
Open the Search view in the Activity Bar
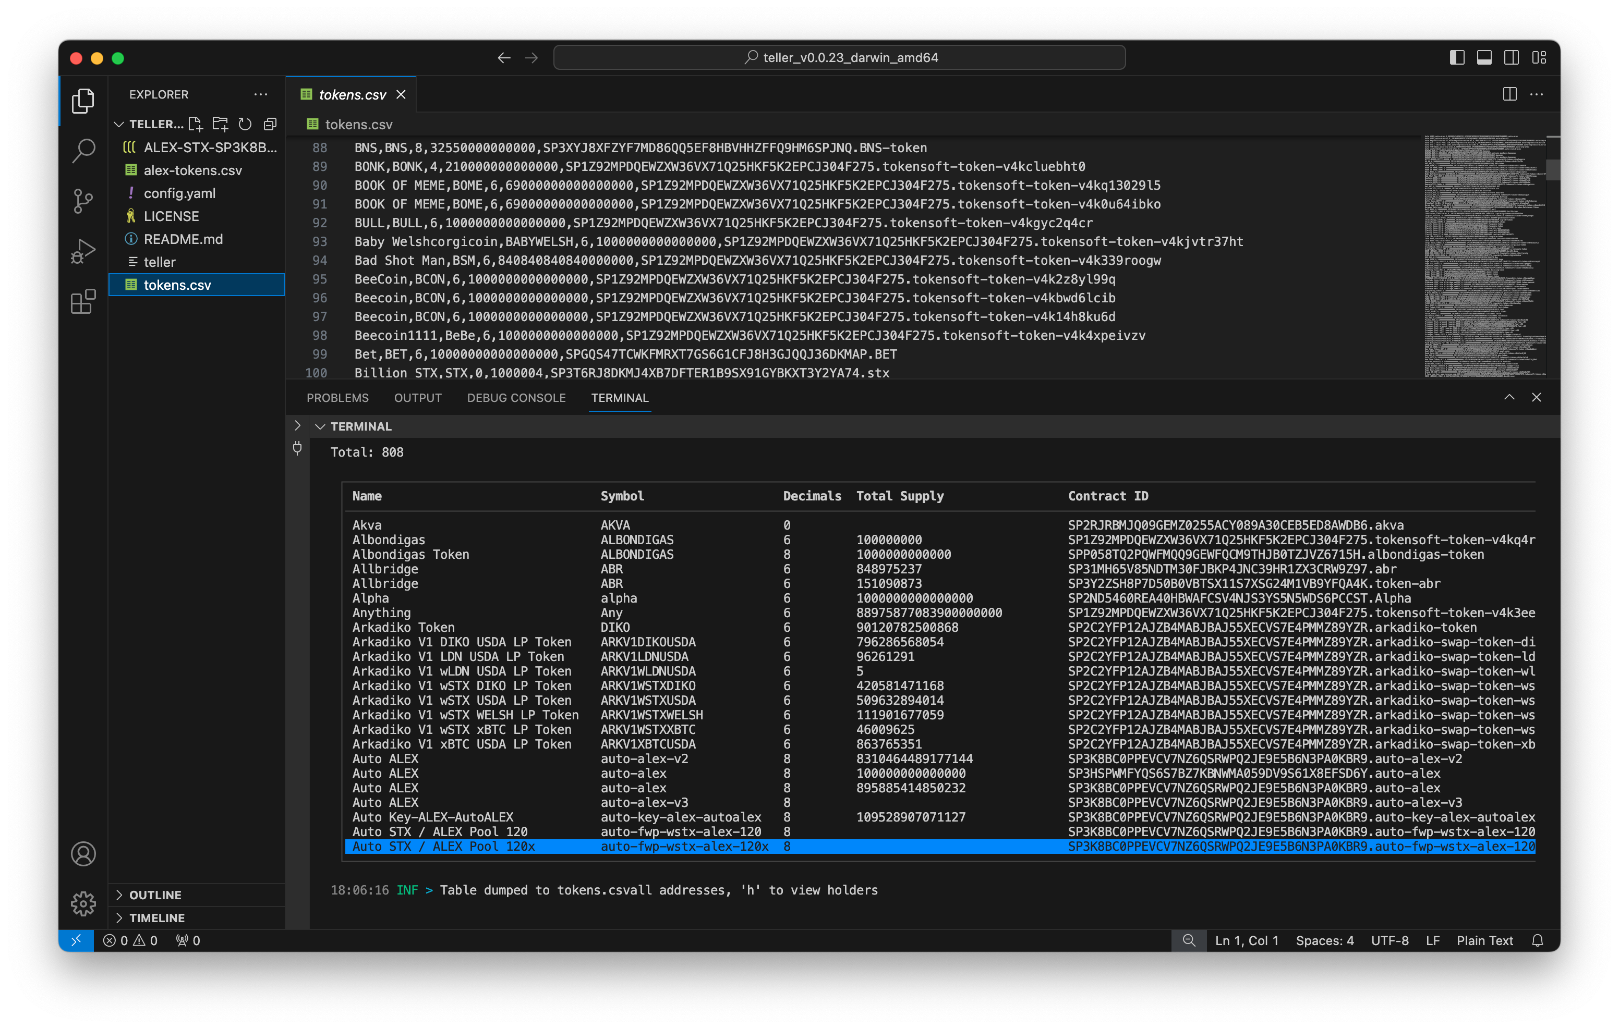pos(83,151)
